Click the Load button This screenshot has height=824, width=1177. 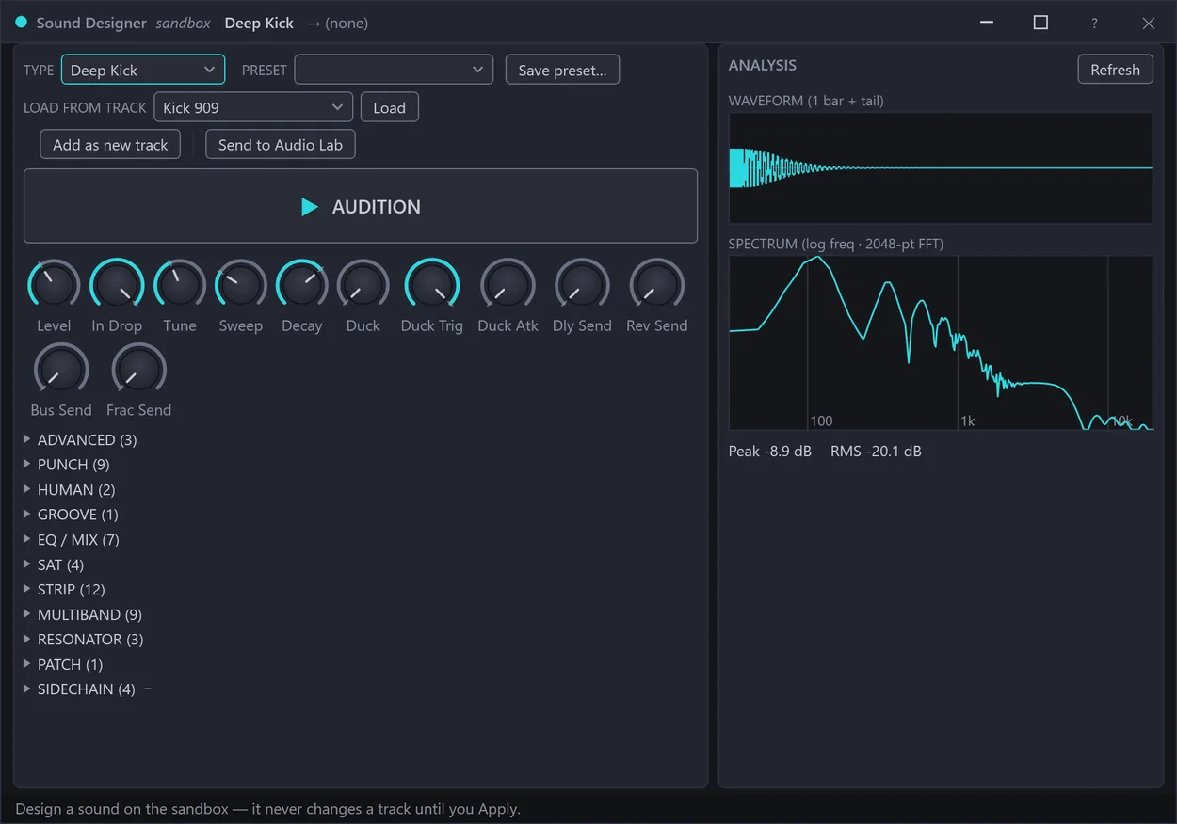point(389,107)
